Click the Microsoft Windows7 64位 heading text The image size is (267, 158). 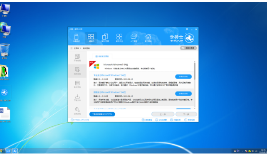pos(116,65)
